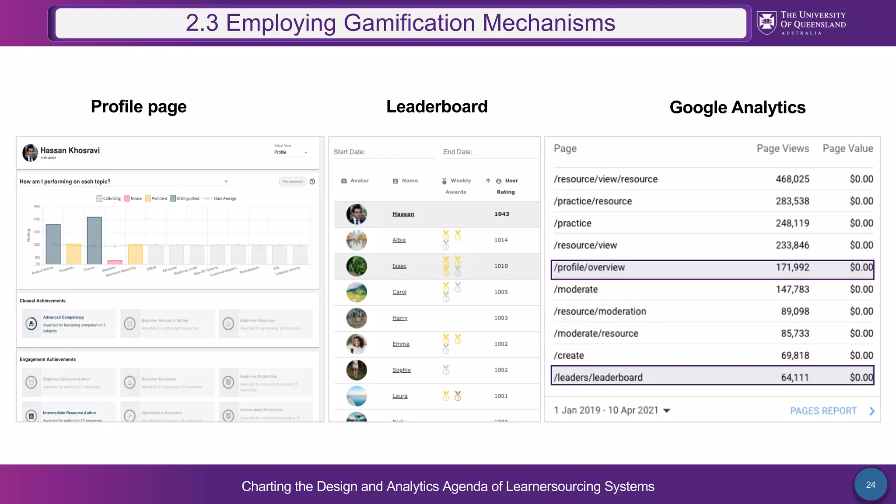Click the /leaders/leaderboard page row

[x=713, y=375]
